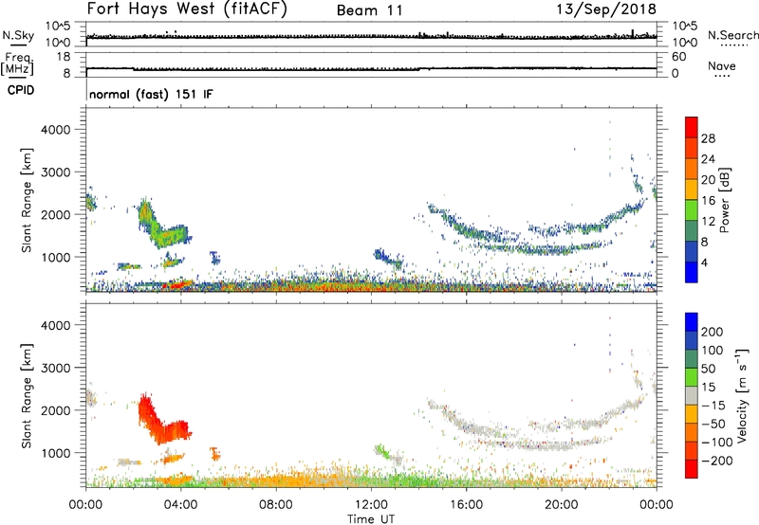Click the red -200 m/s velocity color band
Screen dimensions: 759x525
692,469
